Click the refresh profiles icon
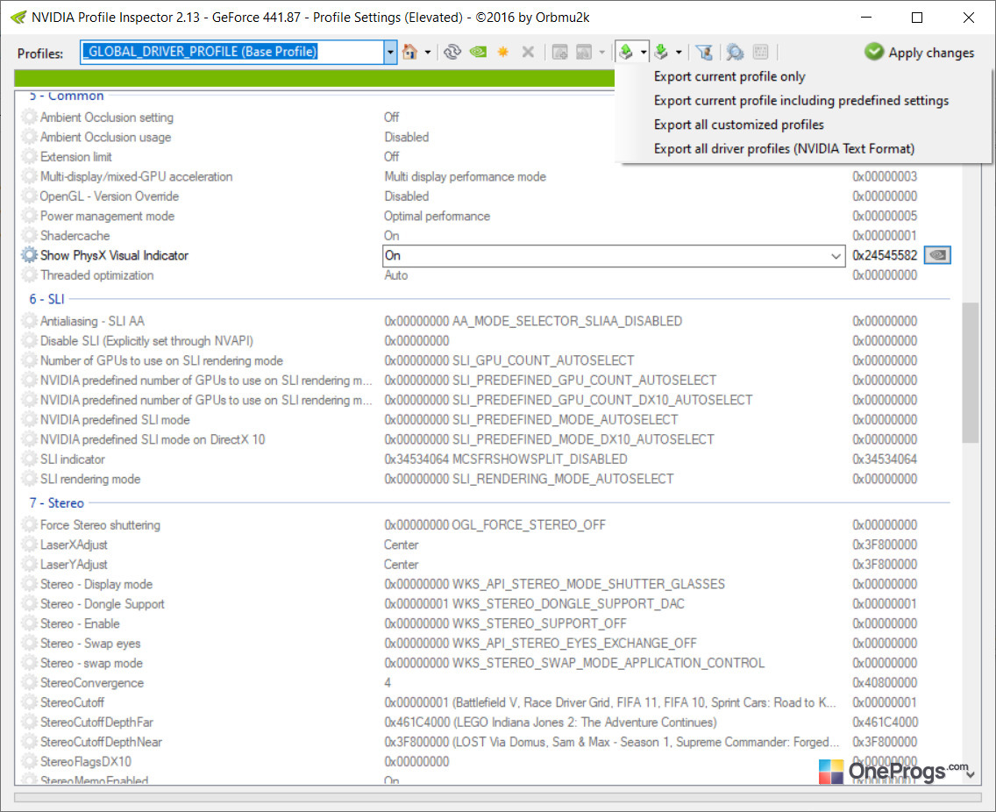 pos(452,52)
